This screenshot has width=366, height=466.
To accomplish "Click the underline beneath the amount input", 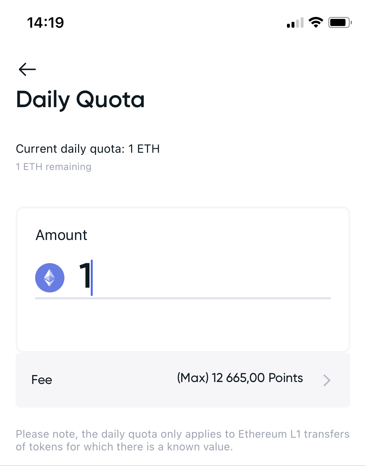I will (183, 298).
